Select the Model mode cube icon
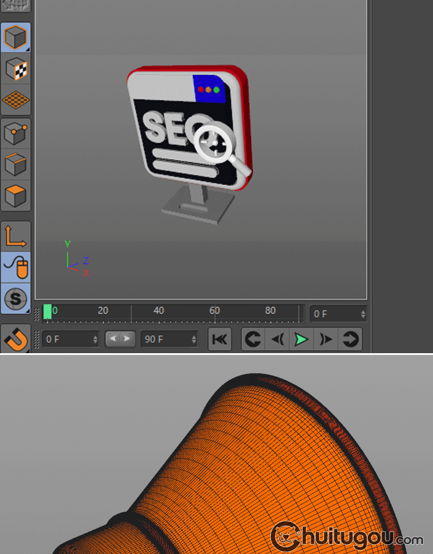The height and width of the screenshot is (554, 433). [16, 38]
